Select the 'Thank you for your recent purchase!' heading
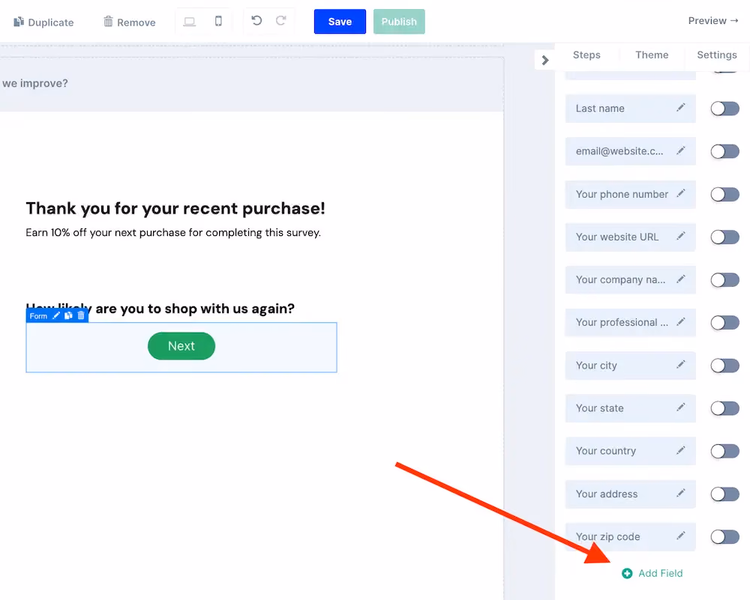750x600 pixels. [175, 208]
